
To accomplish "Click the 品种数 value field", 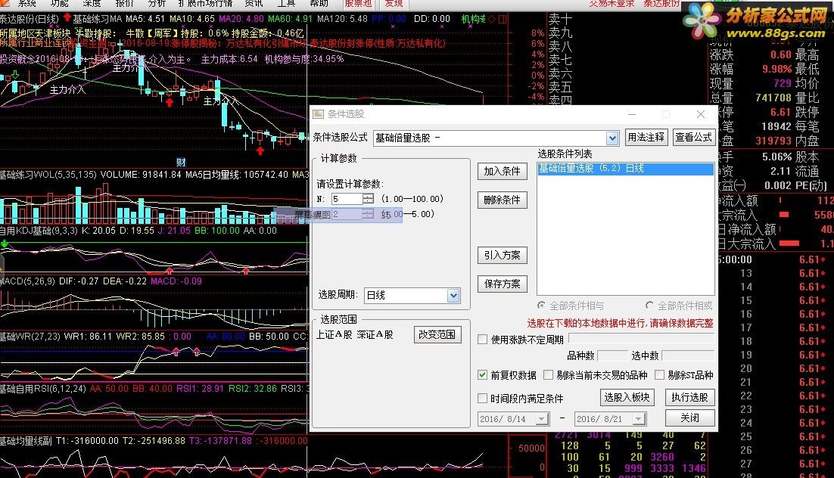I will pyautogui.click(x=613, y=355).
